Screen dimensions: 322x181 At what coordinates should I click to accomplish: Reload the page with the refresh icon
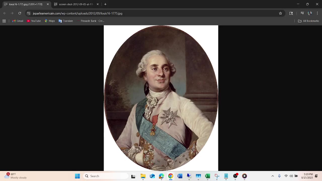[20, 13]
